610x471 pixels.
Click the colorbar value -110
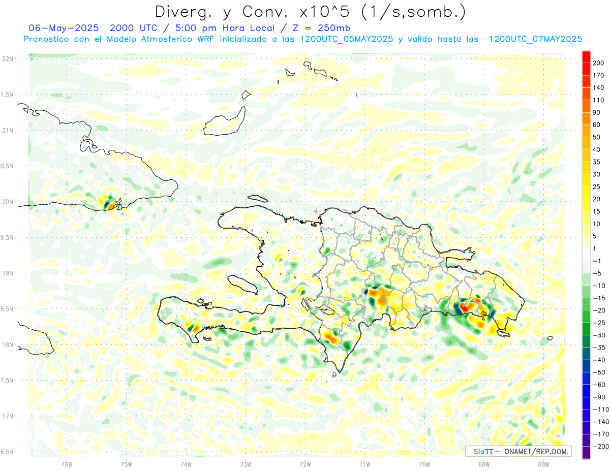pos(600,410)
